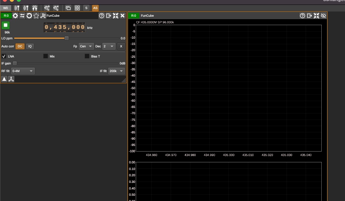Enable the Bias T checkbox
Viewport: 345px width, 201px height.
[87, 56]
